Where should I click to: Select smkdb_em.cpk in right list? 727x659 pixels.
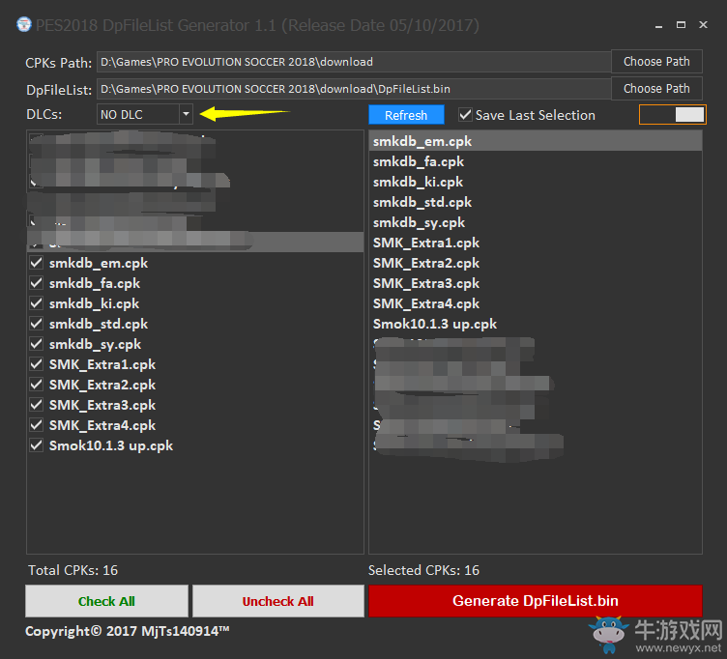coord(536,141)
